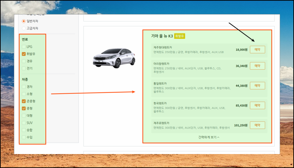Click the 101,250원 price
The image size is (294, 168).
click(241, 126)
